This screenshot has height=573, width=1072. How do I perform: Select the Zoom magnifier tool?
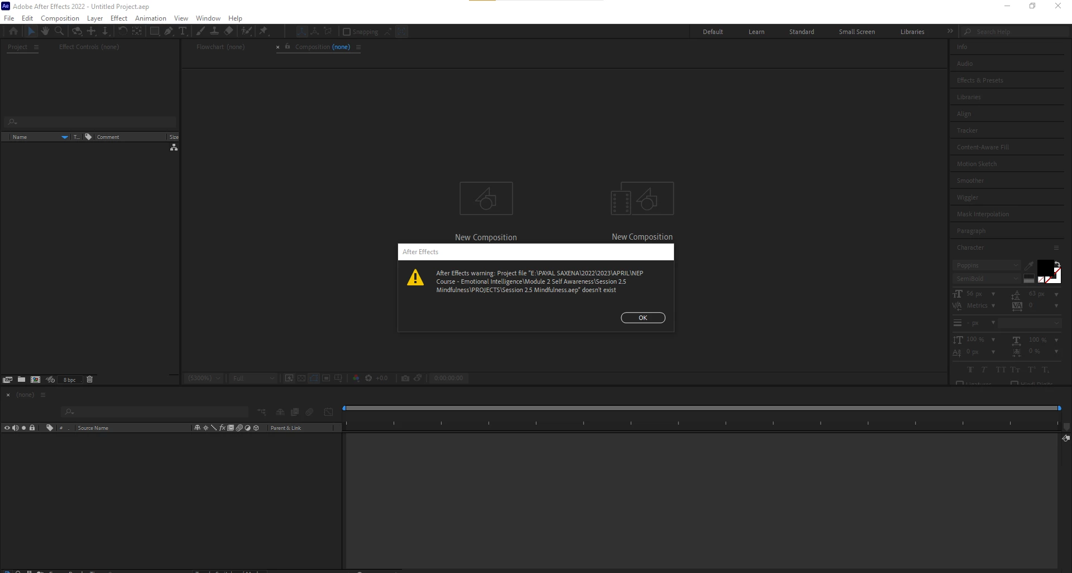(59, 31)
